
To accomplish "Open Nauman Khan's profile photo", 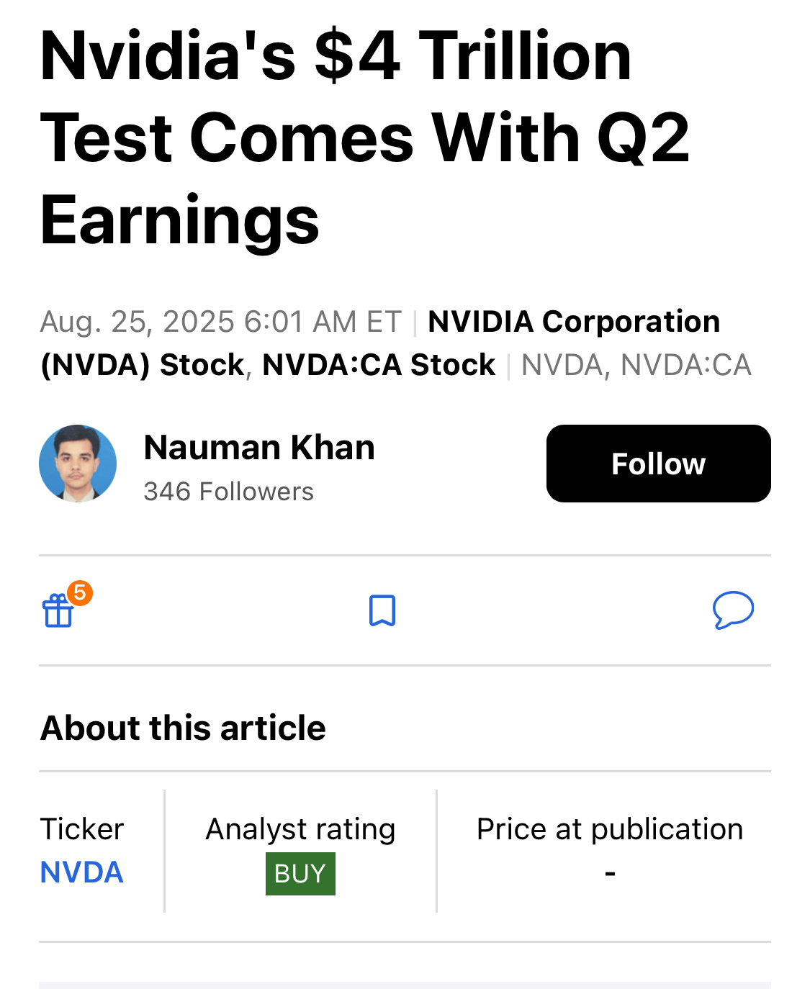I will [78, 464].
